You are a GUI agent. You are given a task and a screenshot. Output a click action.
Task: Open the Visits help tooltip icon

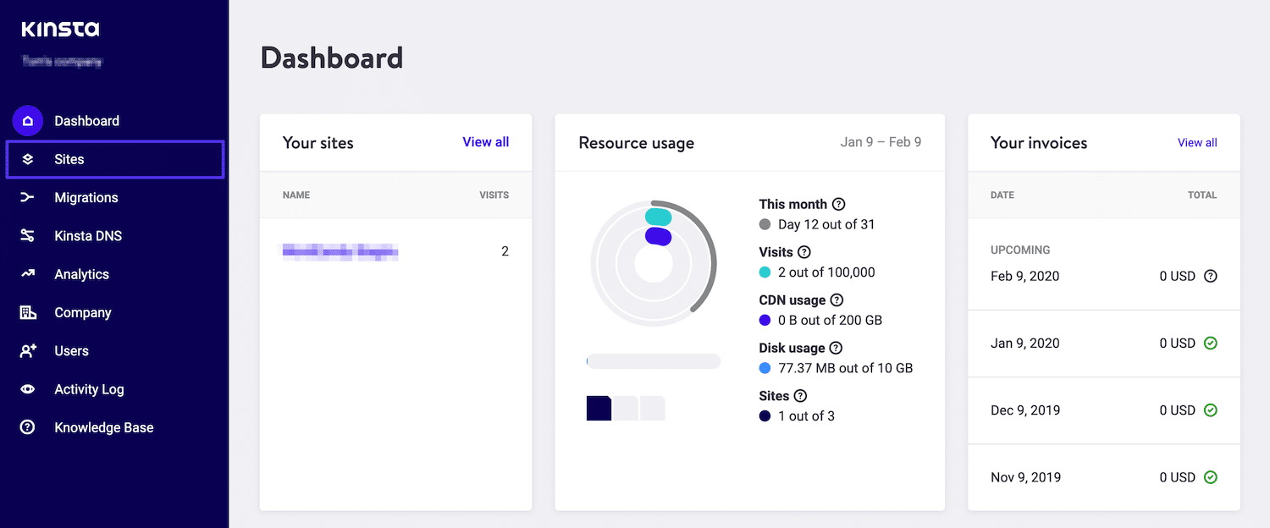(x=804, y=251)
